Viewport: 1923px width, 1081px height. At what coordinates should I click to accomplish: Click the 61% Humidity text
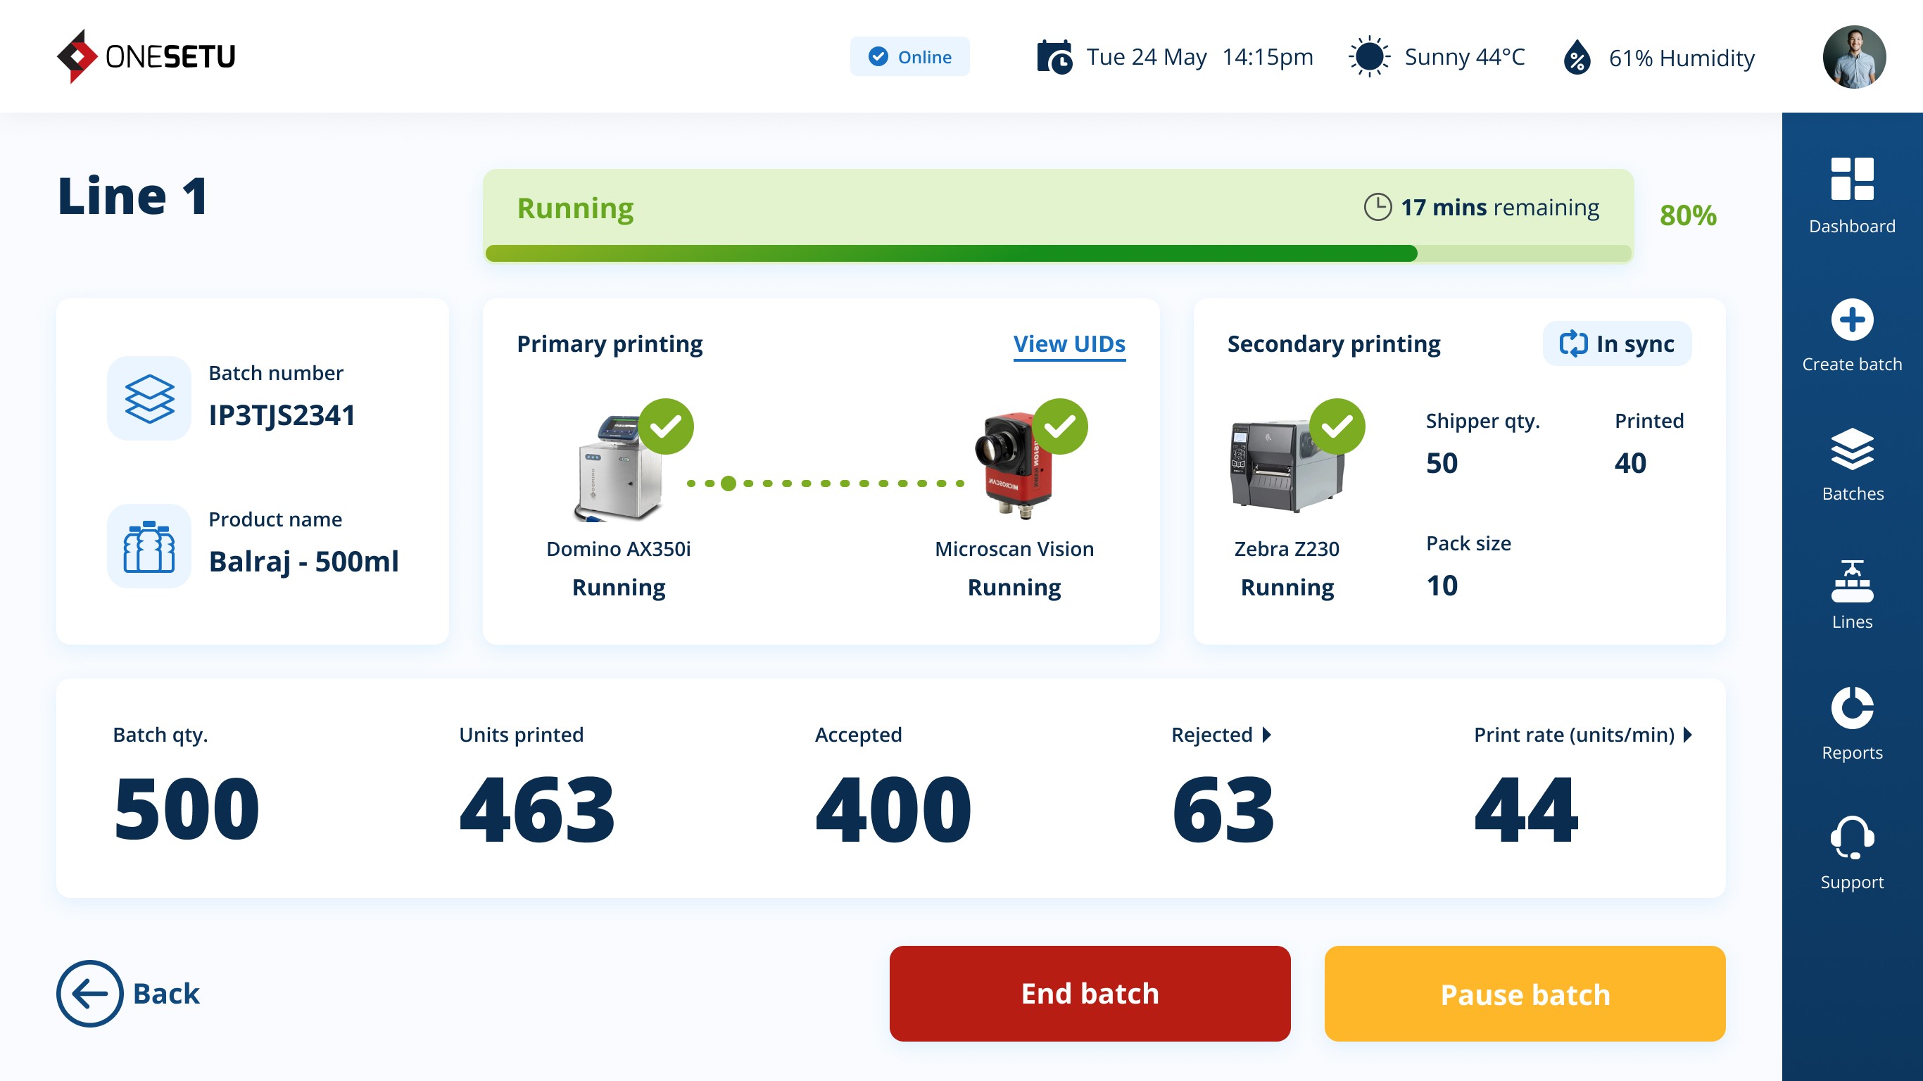1682,58
